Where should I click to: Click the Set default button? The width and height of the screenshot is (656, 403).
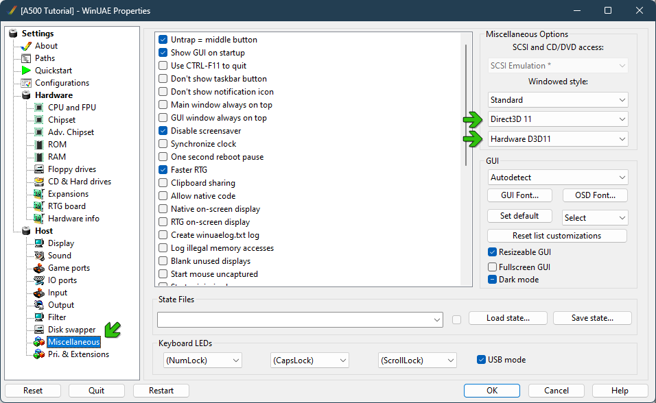click(x=519, y=216)
